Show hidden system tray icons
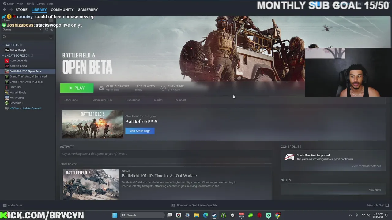Image resolution: width=392 pixels, height=220 pixels. (x=350, y=215)
